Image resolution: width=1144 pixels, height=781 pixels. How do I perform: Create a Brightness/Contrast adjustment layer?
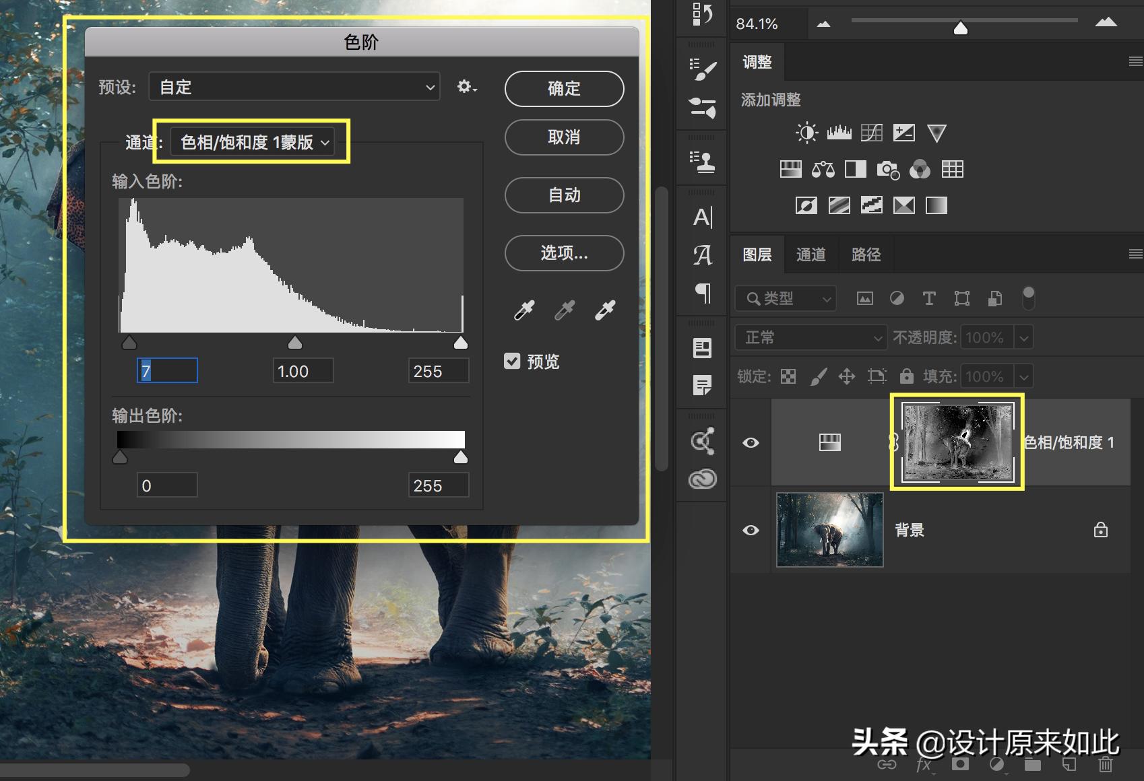tap(806, 132)
